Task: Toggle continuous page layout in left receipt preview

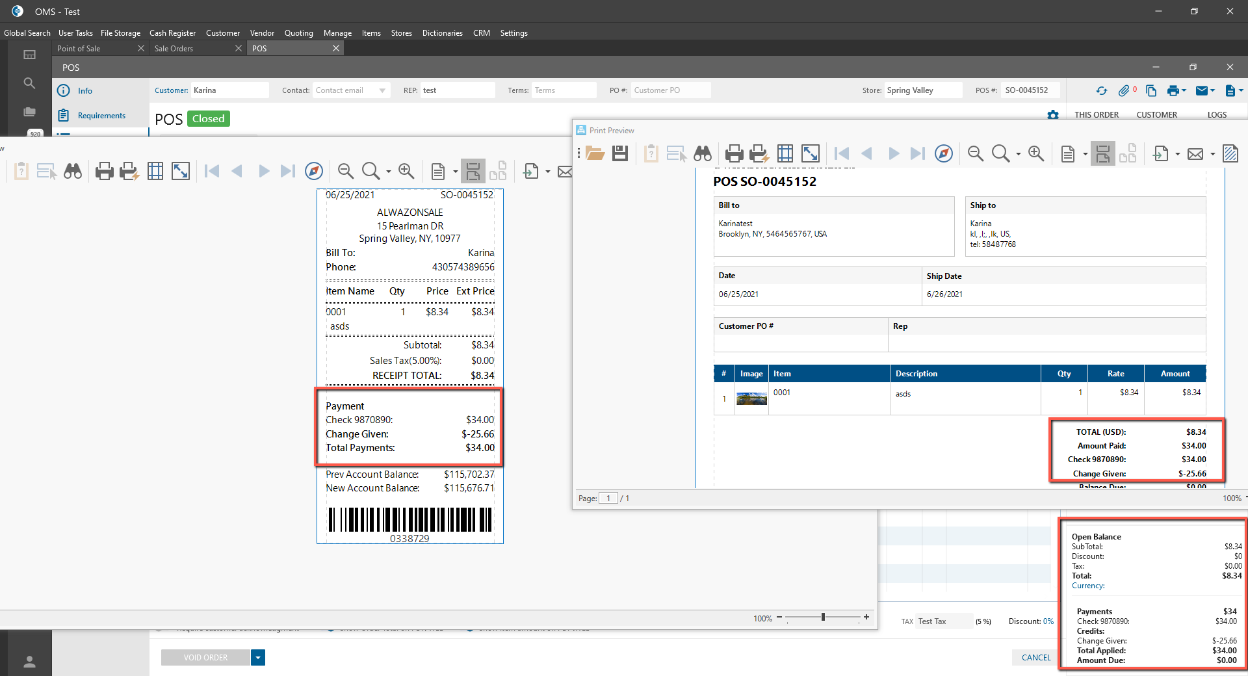Action: (x=473, y=171)
